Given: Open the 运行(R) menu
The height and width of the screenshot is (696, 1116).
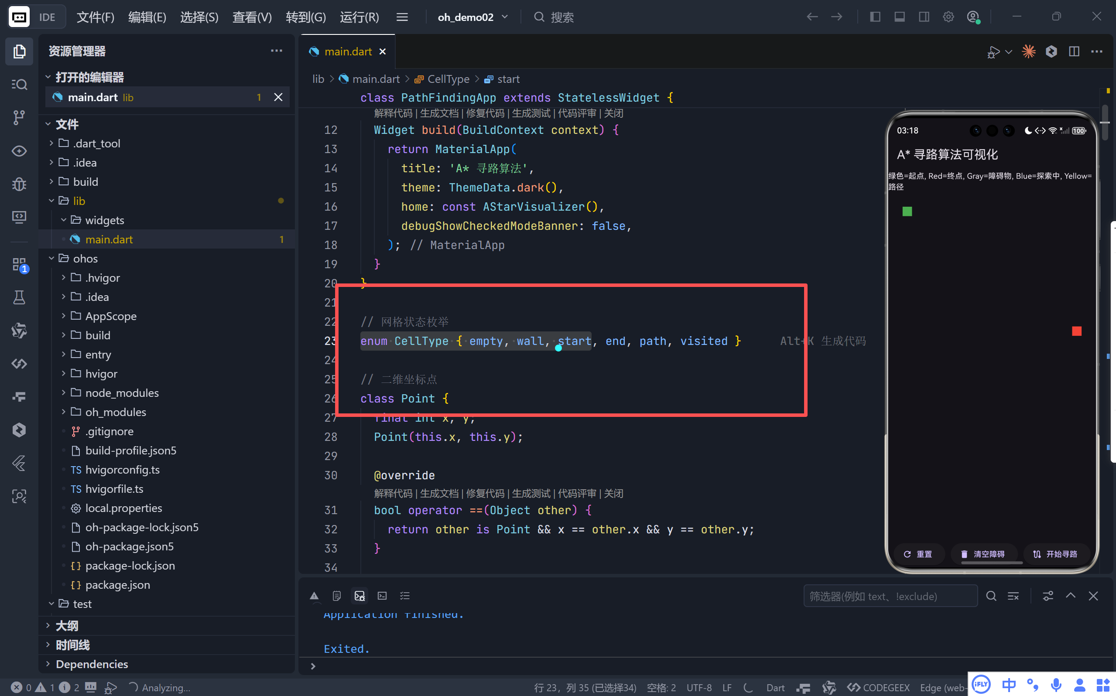Looking at the screenshot, I should click(359, 17).
